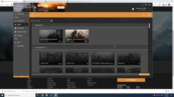The width and height of the screenshot is (174, 97).
Task: Open the Windows Start menu
Action: [x=2, y=95]
